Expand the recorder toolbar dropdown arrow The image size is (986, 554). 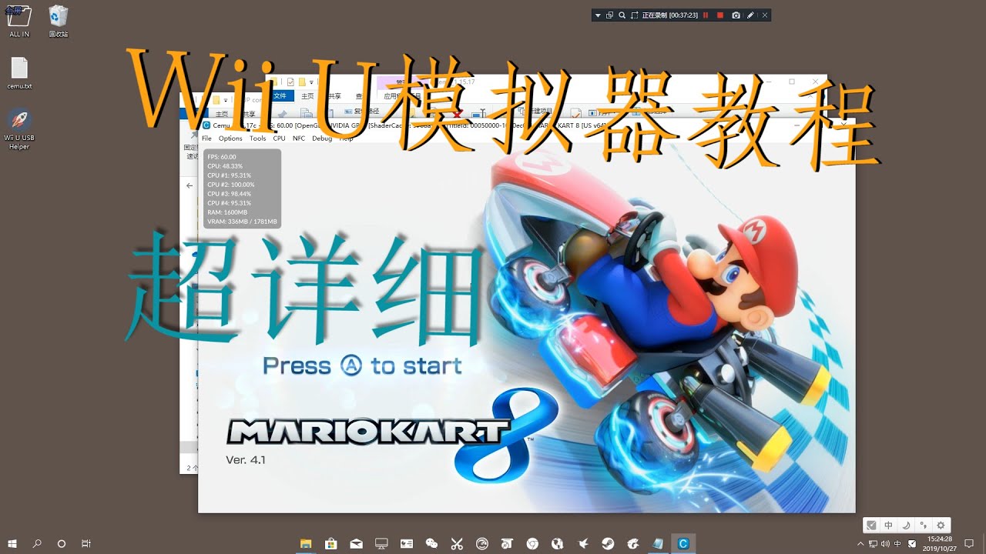(x=598, y=15)
